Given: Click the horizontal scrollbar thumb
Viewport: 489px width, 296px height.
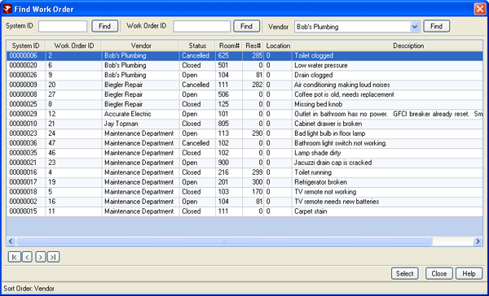Looking at the screenshot, I should pyautogui.click(x=224, y=241).
